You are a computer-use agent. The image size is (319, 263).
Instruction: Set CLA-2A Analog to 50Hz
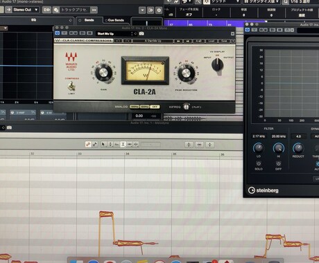[x=135, y=107]
